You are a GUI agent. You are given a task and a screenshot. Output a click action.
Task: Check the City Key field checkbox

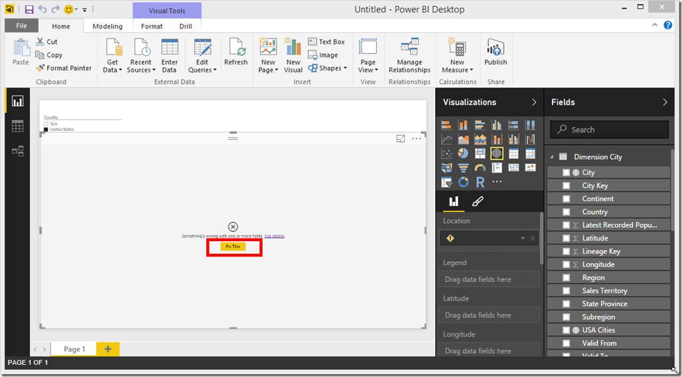click(566, 186)
